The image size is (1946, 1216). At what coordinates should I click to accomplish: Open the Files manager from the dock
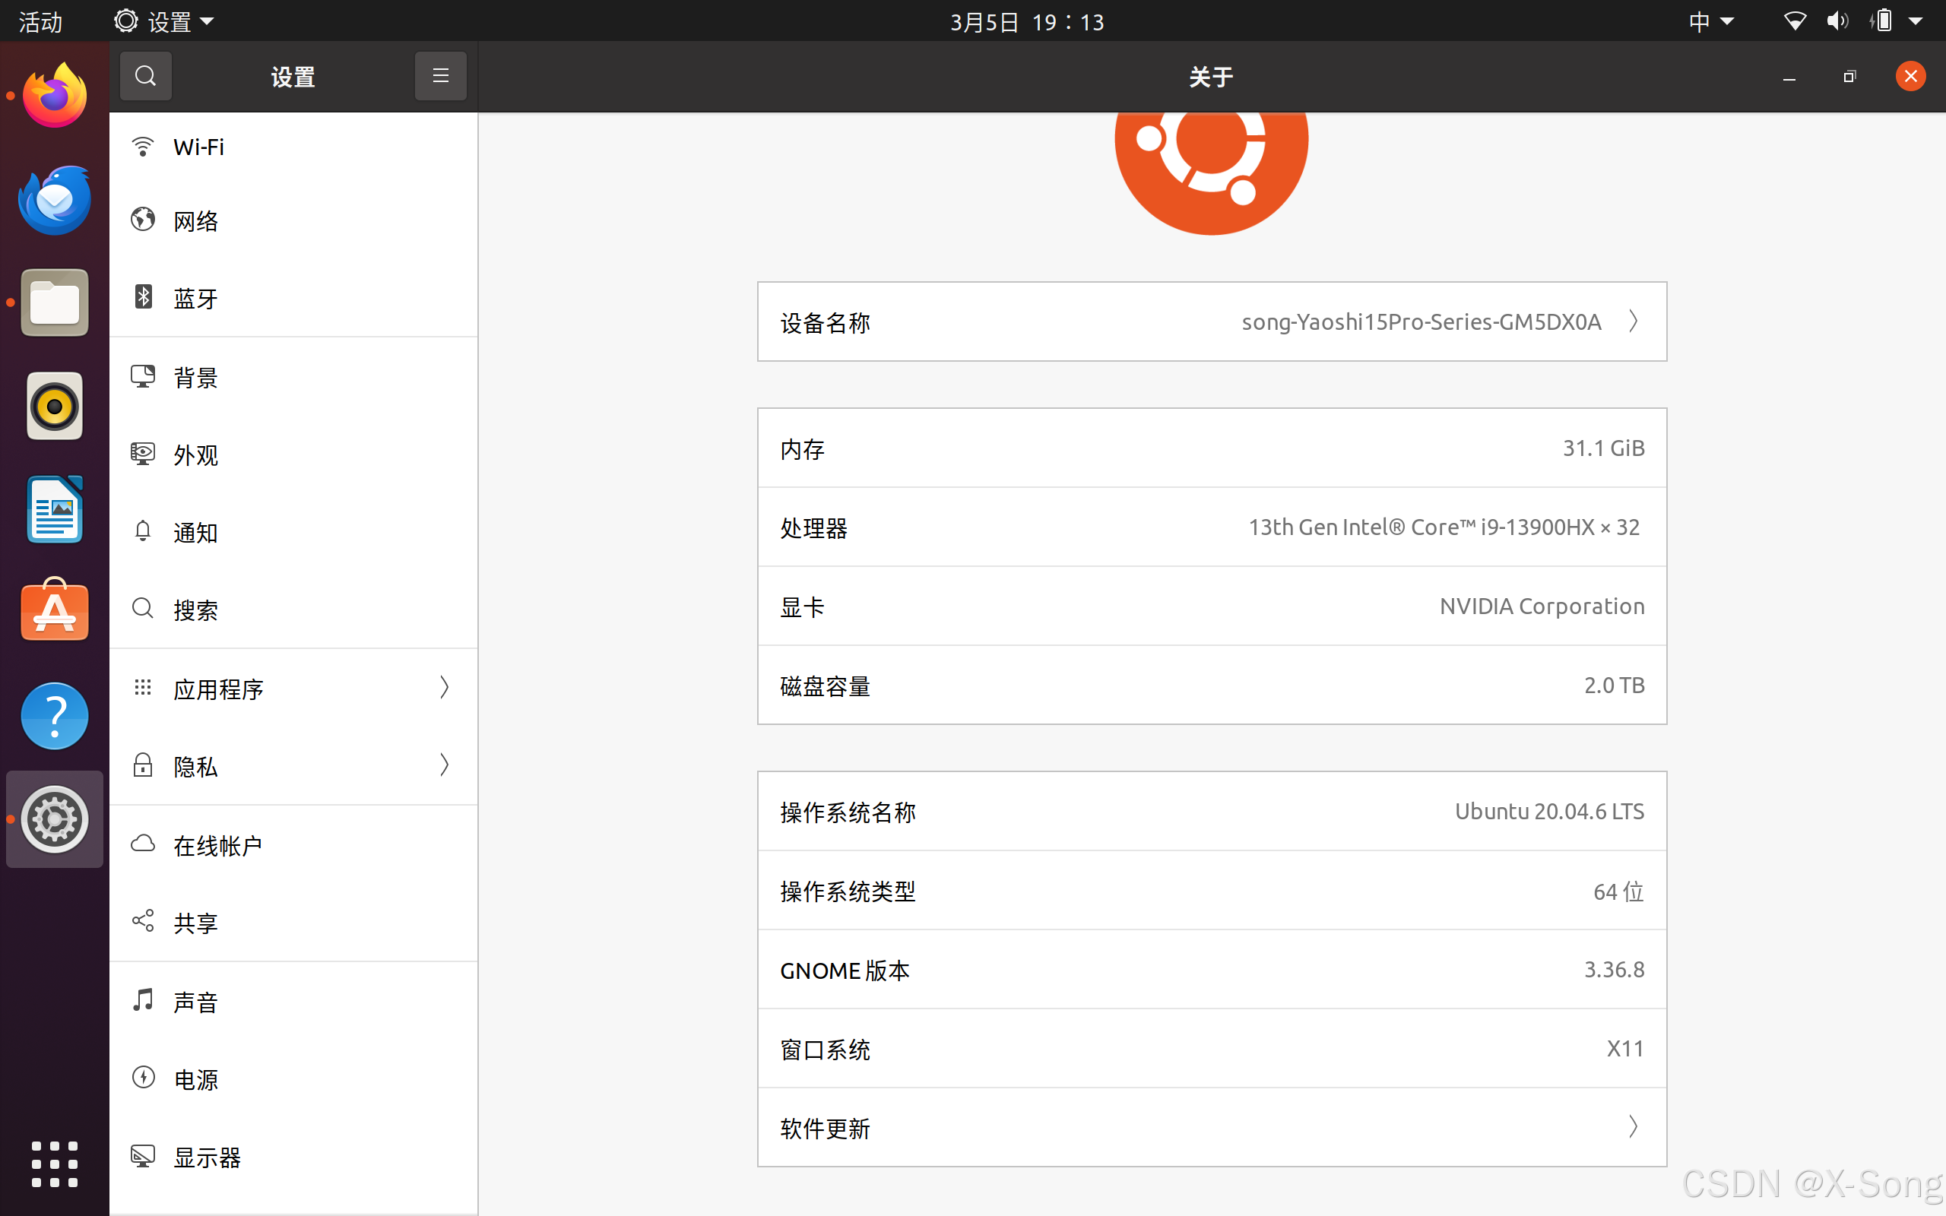coord(55,303)
